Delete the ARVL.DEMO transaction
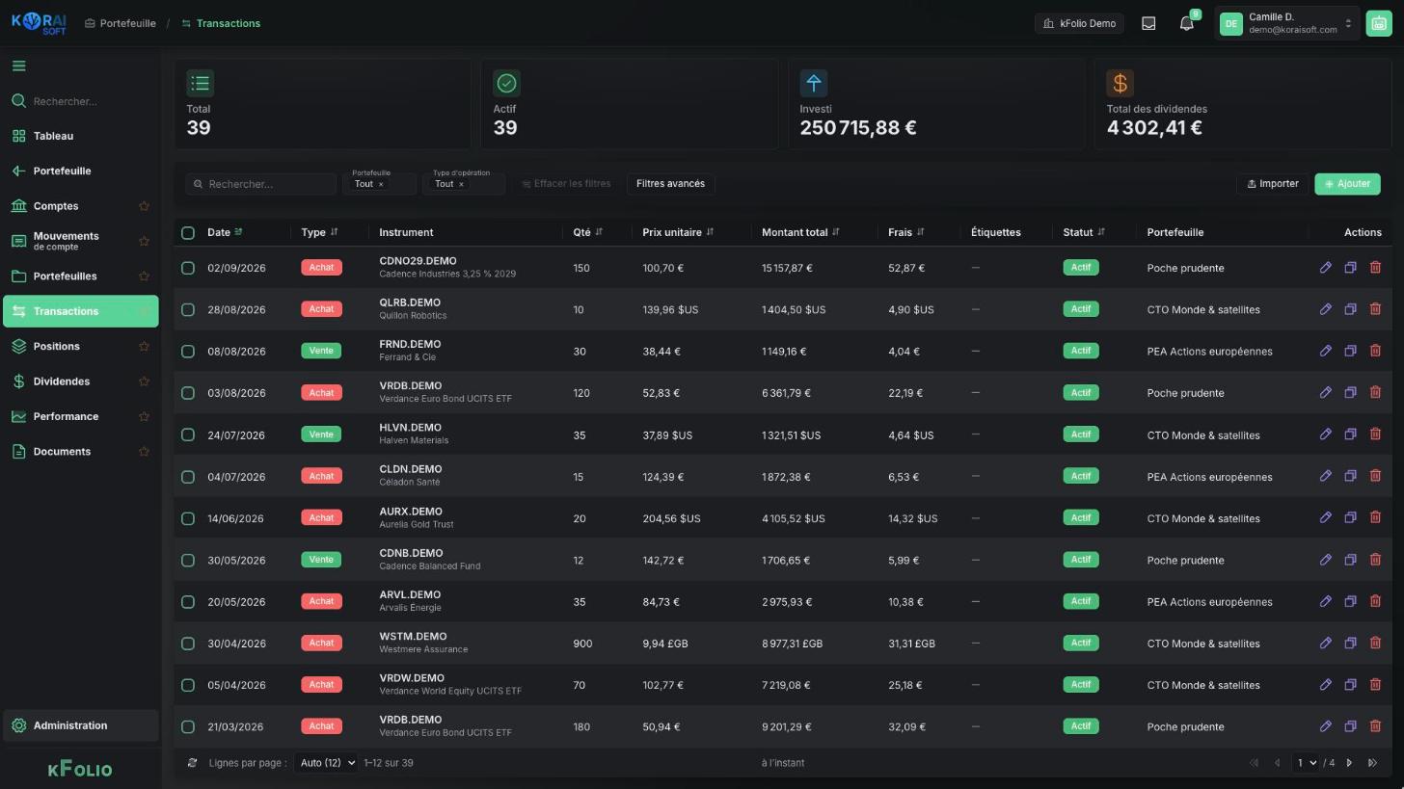Screen dimensions: 1404x789 (1375, 602)
